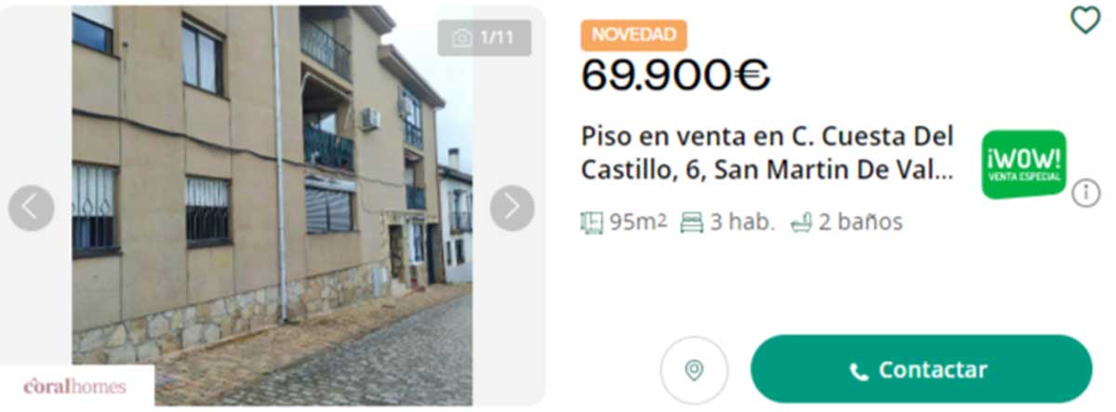This screenshot has height=412, width=1116.
Task: Open map with the location pin button
Action: [694, 370]
